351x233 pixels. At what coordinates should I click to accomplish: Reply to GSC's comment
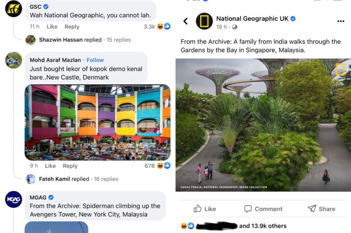(x=72, y=26)
